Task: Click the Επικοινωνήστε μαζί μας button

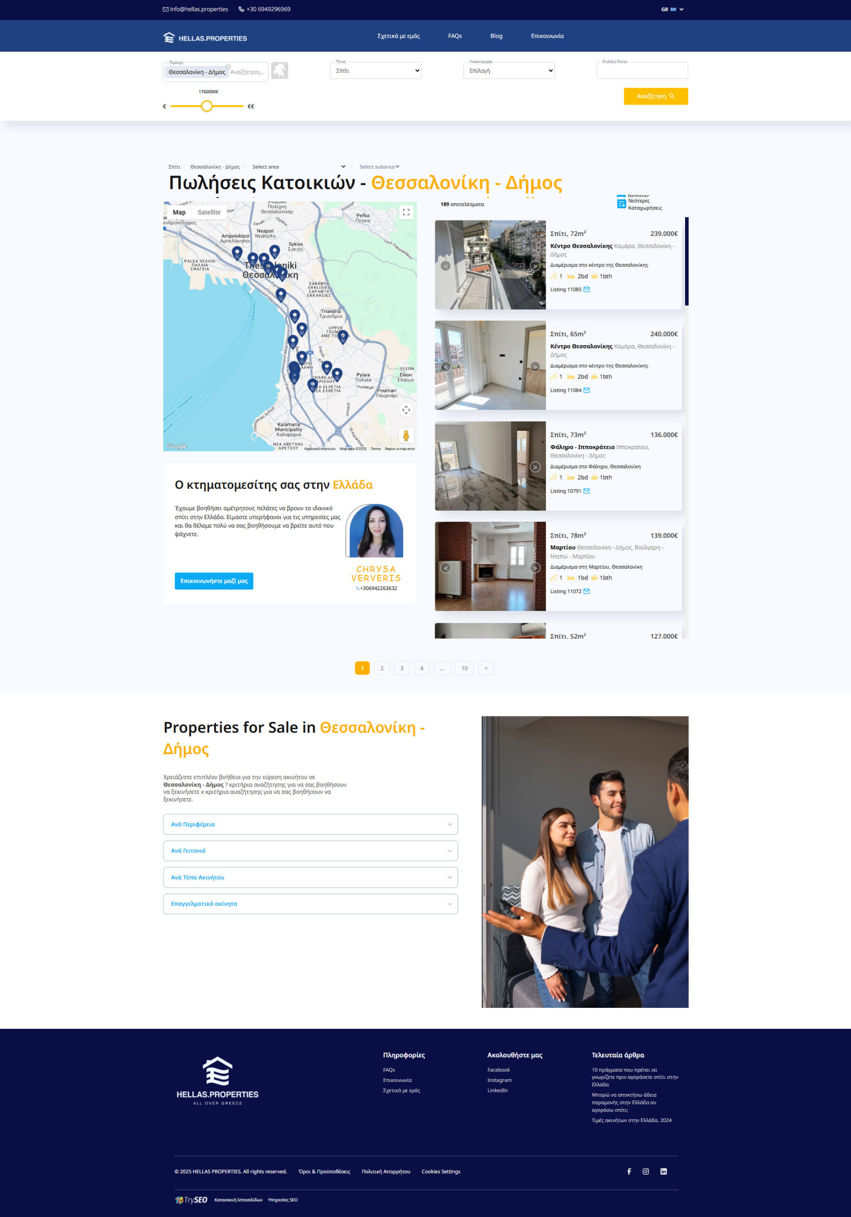Action: (213, 581)
